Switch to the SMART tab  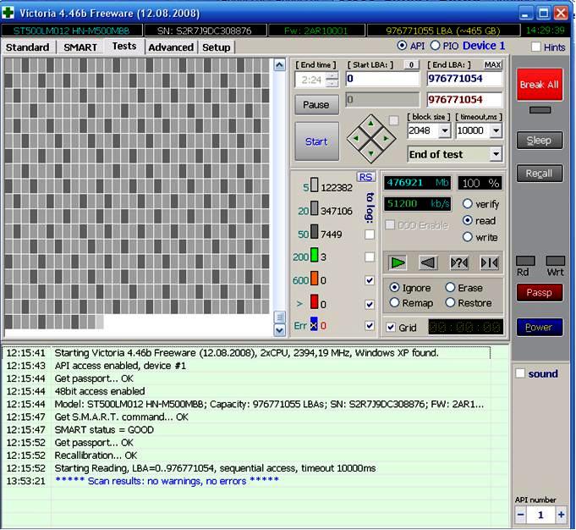(x=80, y=47)
